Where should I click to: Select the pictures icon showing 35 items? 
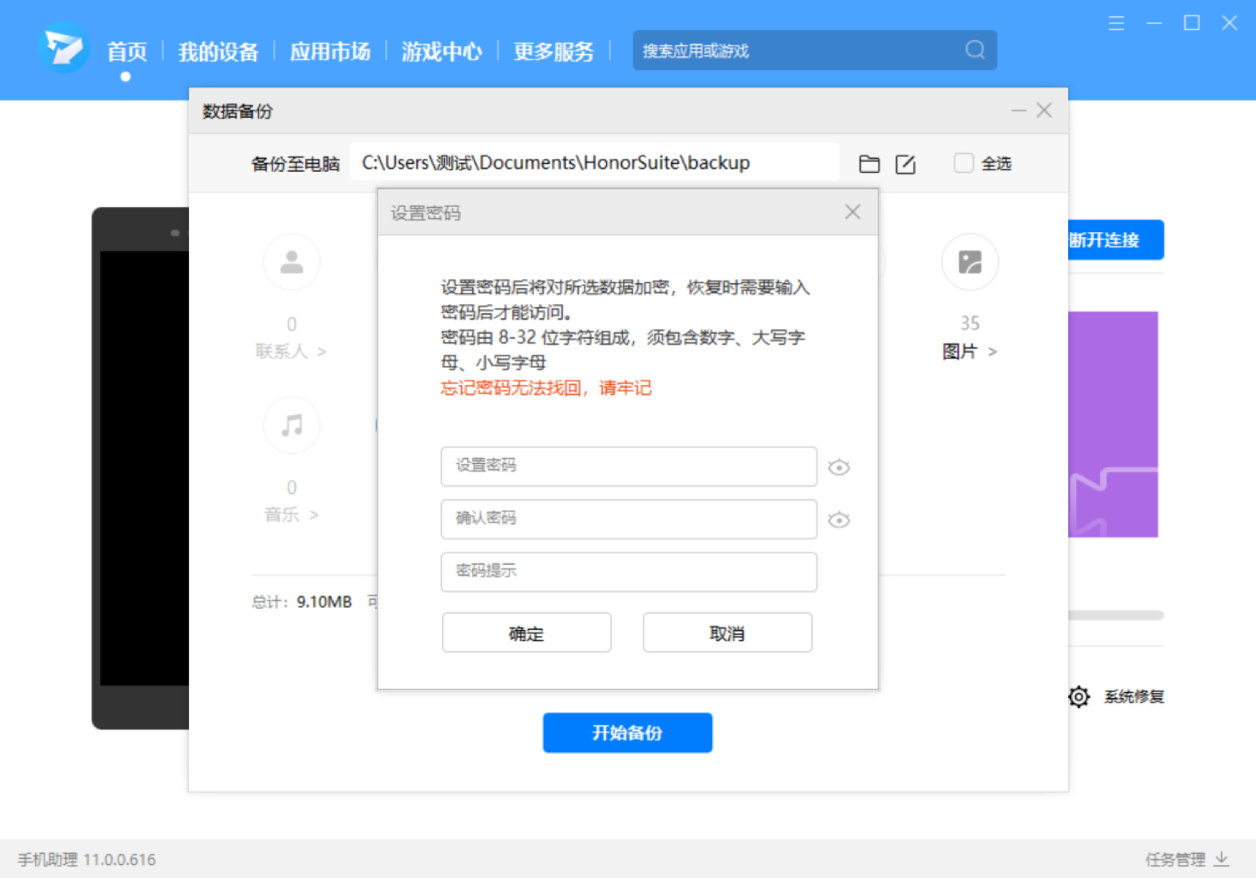[970, 262]
